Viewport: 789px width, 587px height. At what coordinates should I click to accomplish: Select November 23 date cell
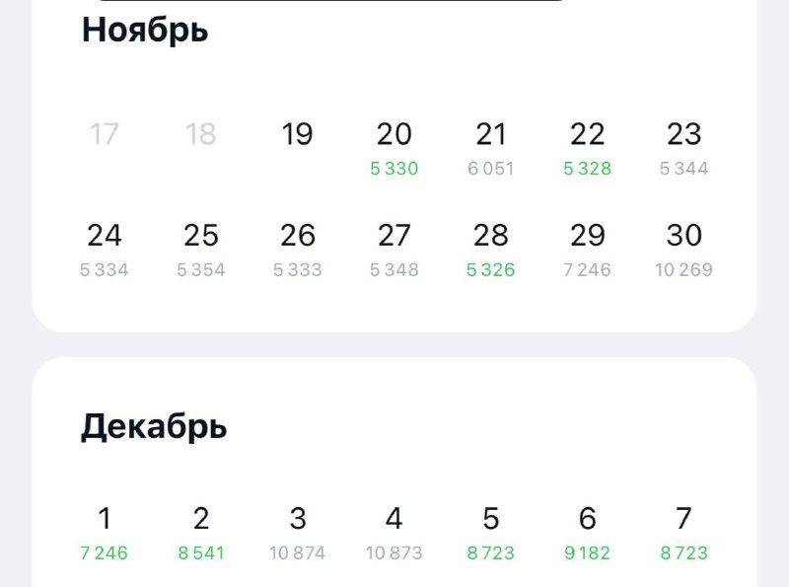tap(684, 146)
